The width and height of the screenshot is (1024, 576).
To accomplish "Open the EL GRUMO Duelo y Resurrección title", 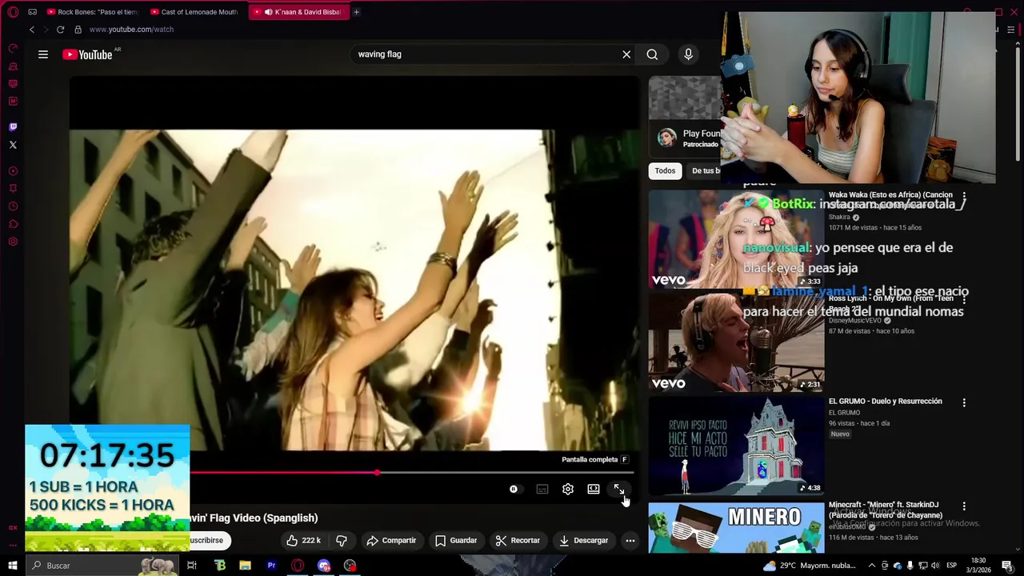I will tap(886, 402).
